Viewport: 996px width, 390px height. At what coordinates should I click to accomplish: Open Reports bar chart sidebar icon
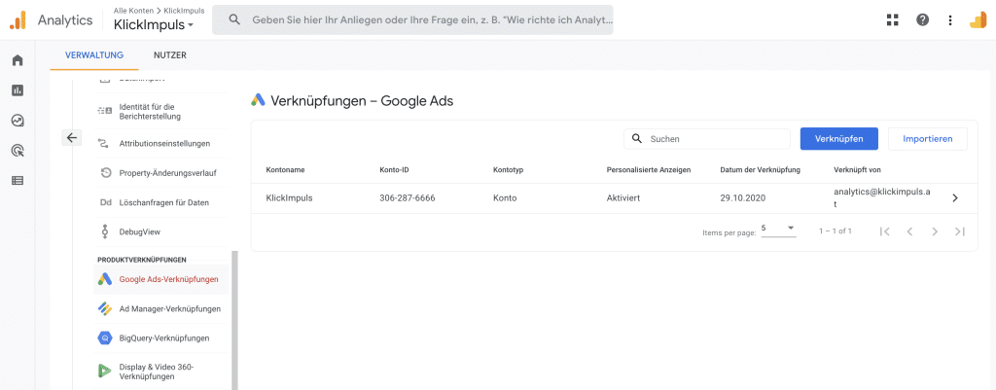point(18,90)
